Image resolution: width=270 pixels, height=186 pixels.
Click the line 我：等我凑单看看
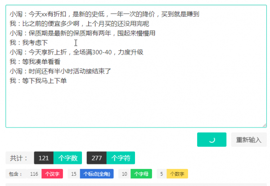pos(35,62)
